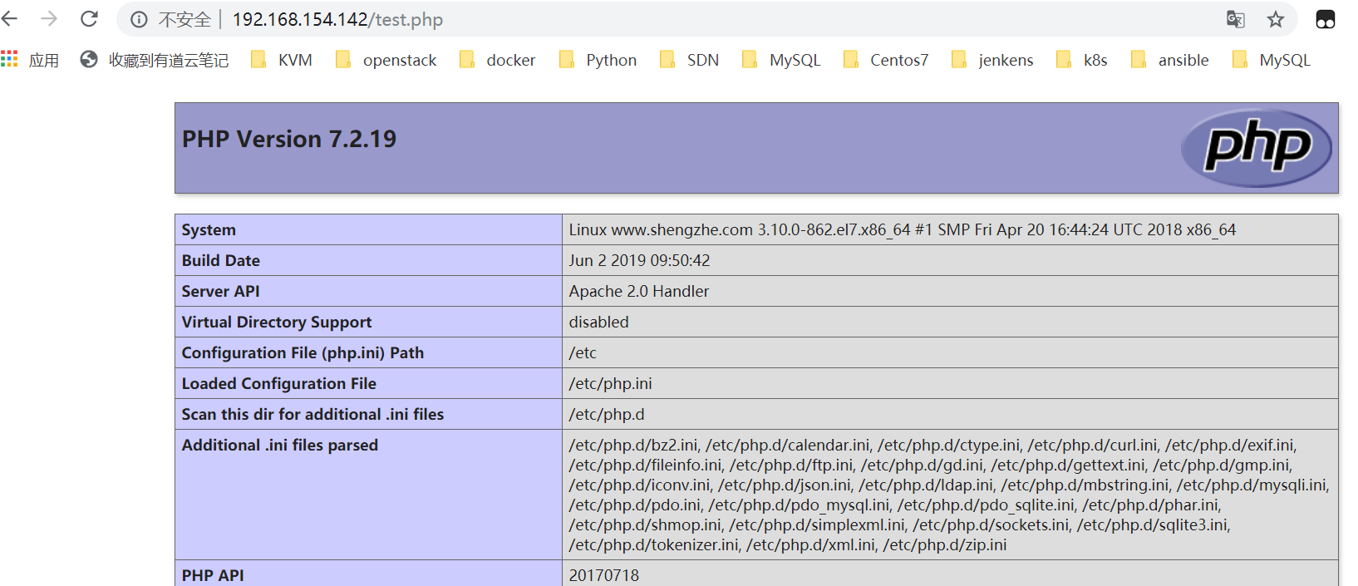
Task: Click the /etc/php.d/bz2.ini entry
Action: pyautogui.click(x=633, y=445)
